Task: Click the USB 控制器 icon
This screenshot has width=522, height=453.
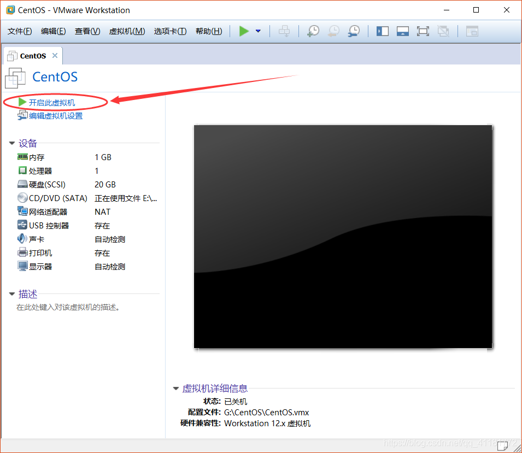Action: [x=22, y=225]
